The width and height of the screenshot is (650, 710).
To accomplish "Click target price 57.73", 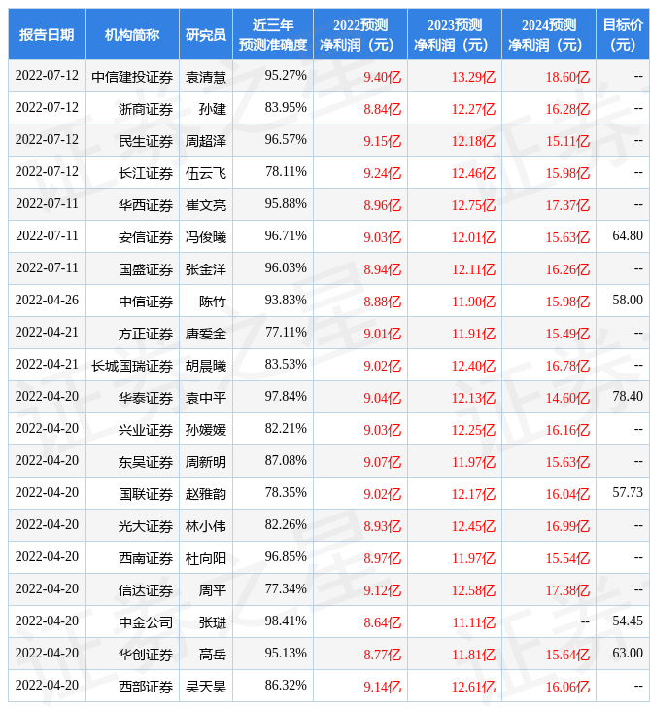I will coord(628,493).
